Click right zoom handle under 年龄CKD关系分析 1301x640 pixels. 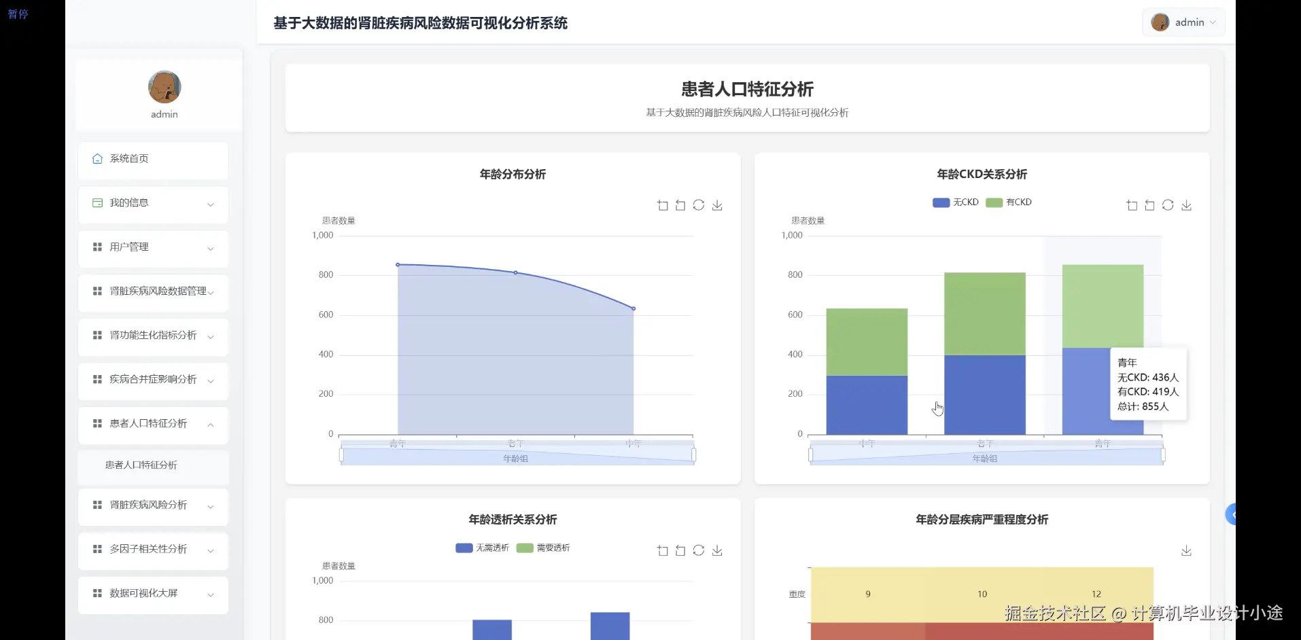coord(1163,455)
